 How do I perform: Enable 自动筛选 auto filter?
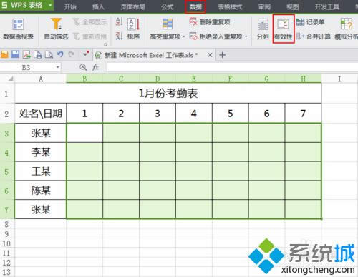(57, 29)
